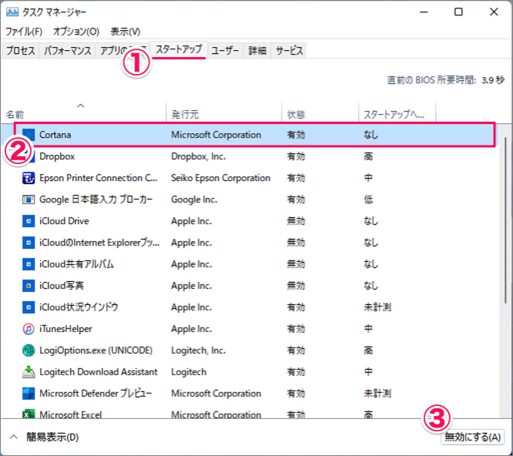Viewport: 513px width, 456px height.
Task: Click the iTunesHelper music note icon
Action: pyautogui.click(x=29, y=329)
